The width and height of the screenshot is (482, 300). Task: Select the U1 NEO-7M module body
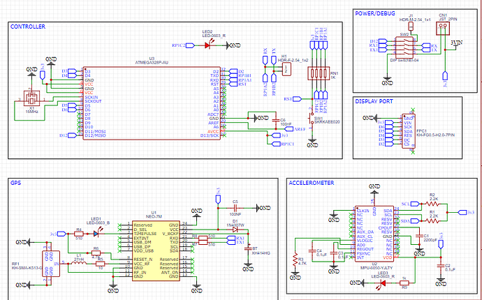tap(156, 250)
